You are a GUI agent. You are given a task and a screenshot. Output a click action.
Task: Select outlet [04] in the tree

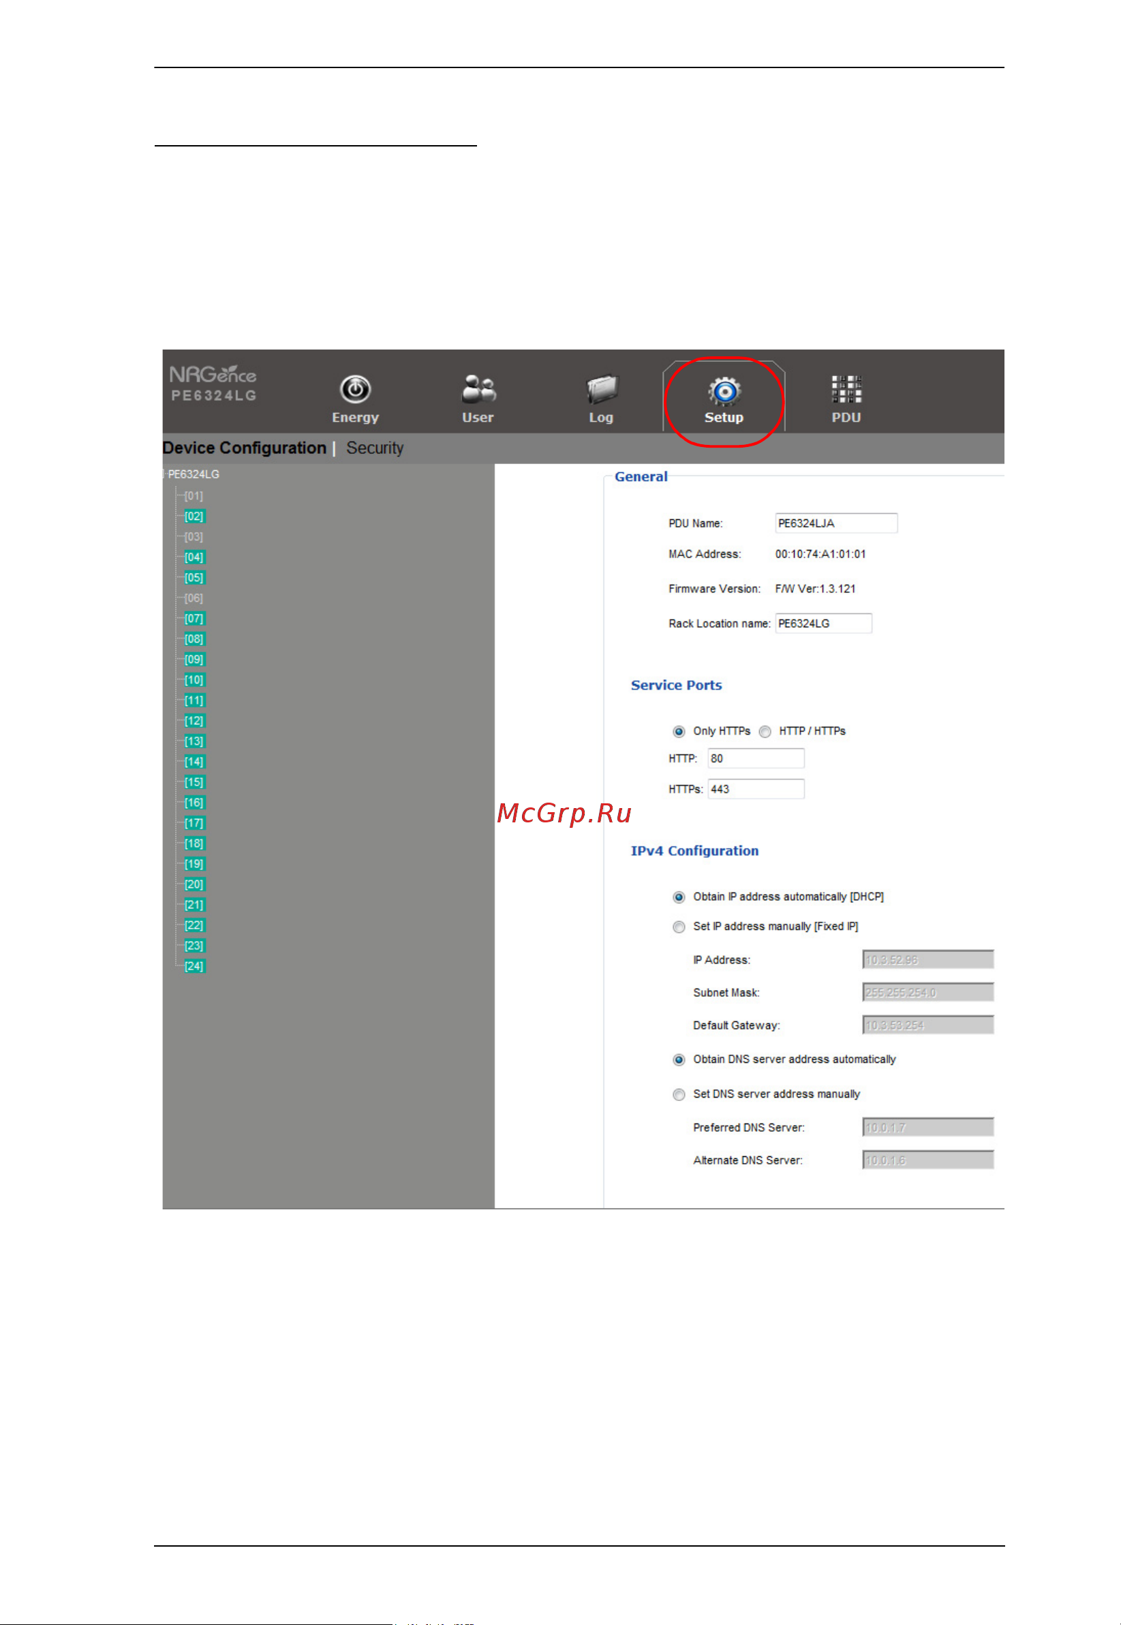[x=194, y=557]
